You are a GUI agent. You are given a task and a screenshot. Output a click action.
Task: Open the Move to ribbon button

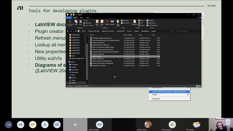click(97, 23)
